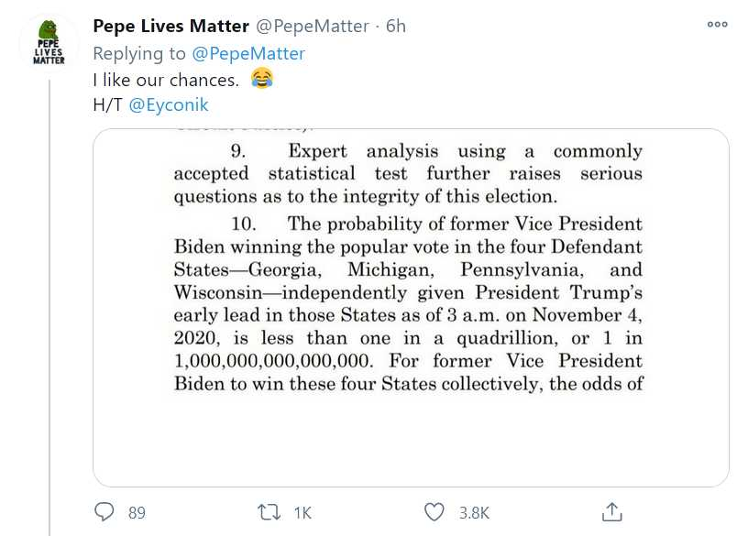Like the tweet with the heart icon
Screen dimensions: 748x536
434,512
